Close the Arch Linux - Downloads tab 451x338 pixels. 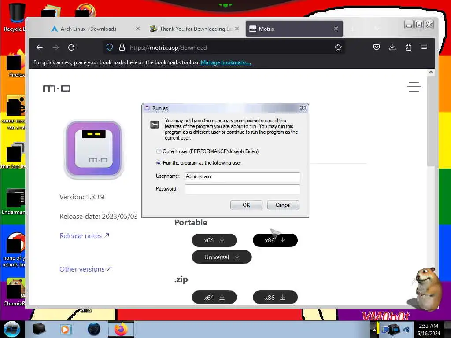click(x=138, y=29)
